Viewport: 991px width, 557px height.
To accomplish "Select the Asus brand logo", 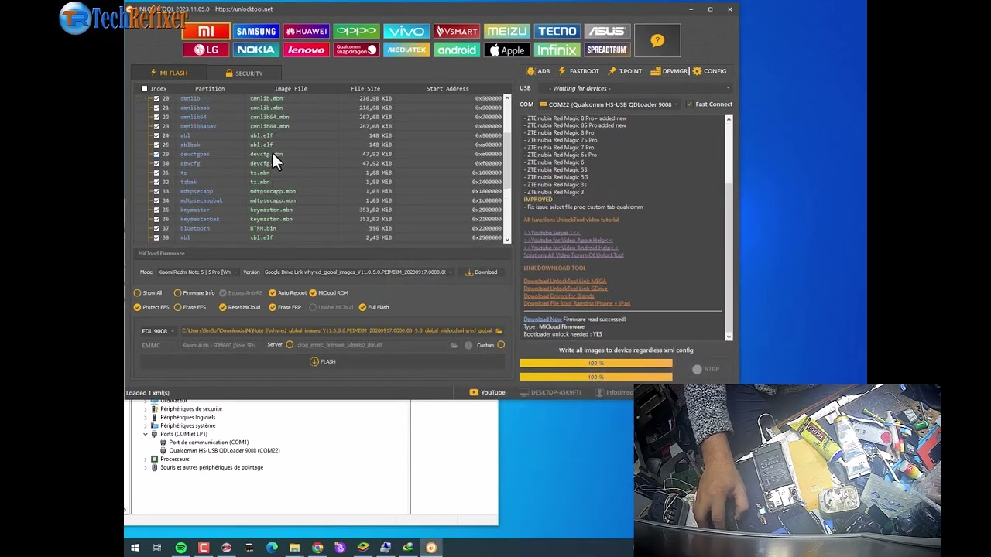I will click(x=606, y=31).
